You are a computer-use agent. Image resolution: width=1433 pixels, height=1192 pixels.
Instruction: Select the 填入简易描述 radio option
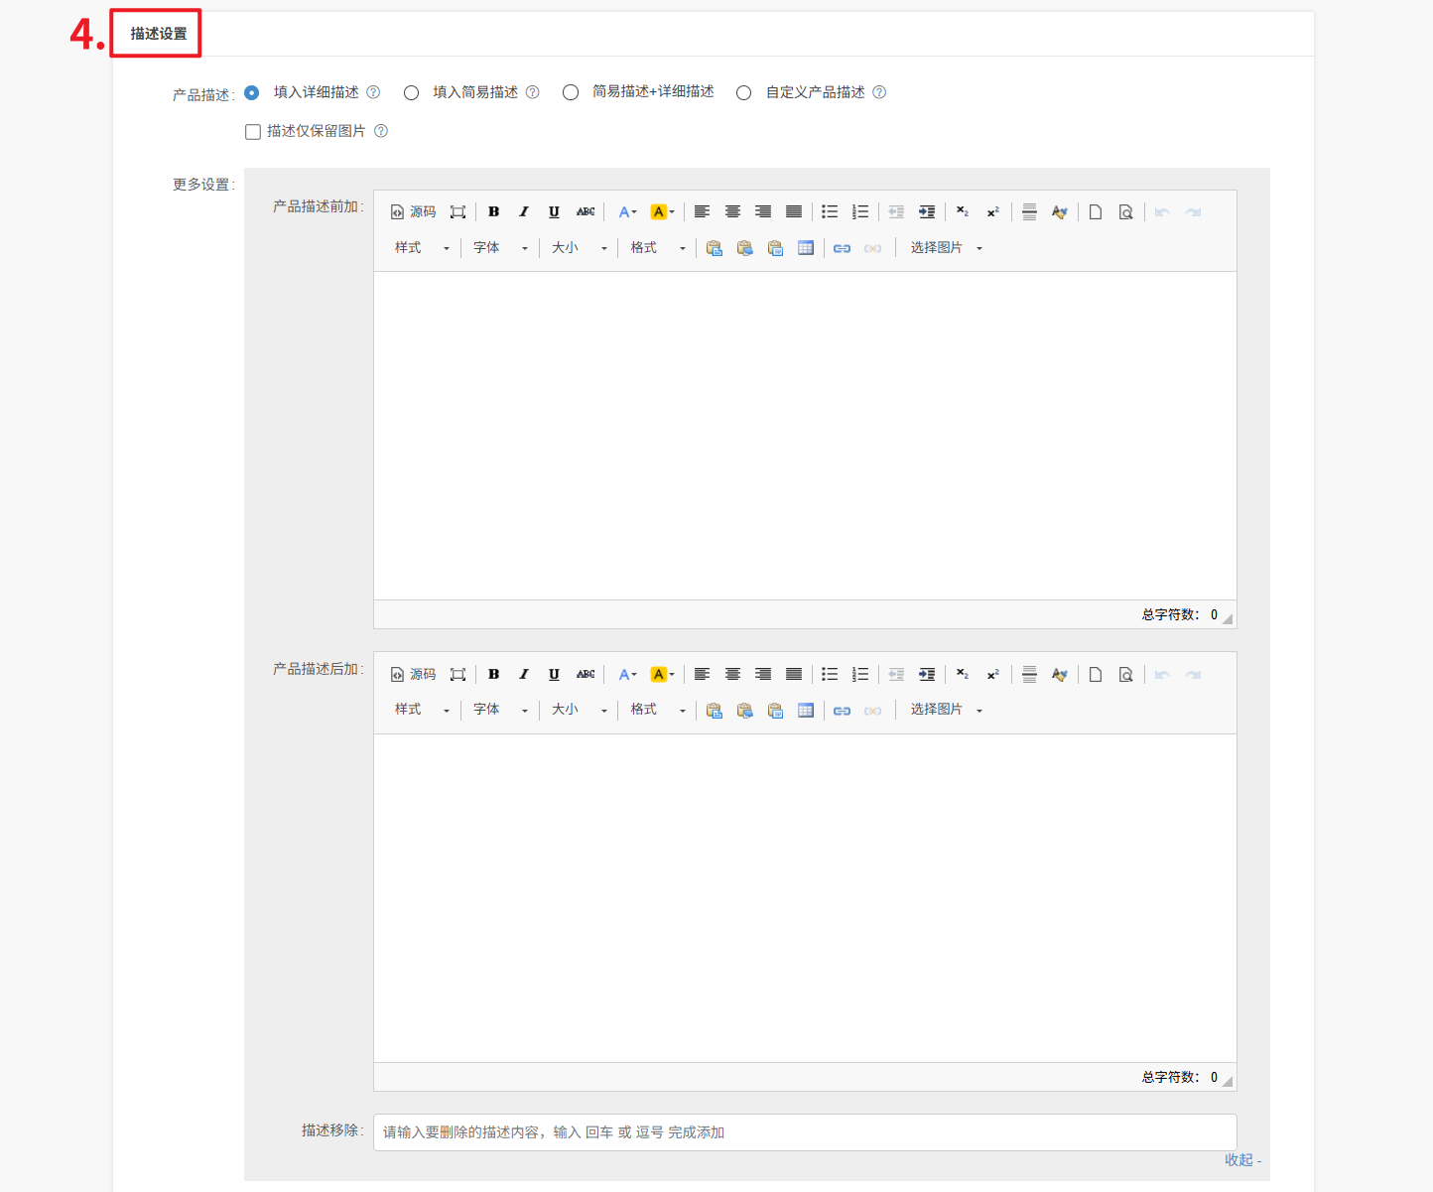click(411, 92)
